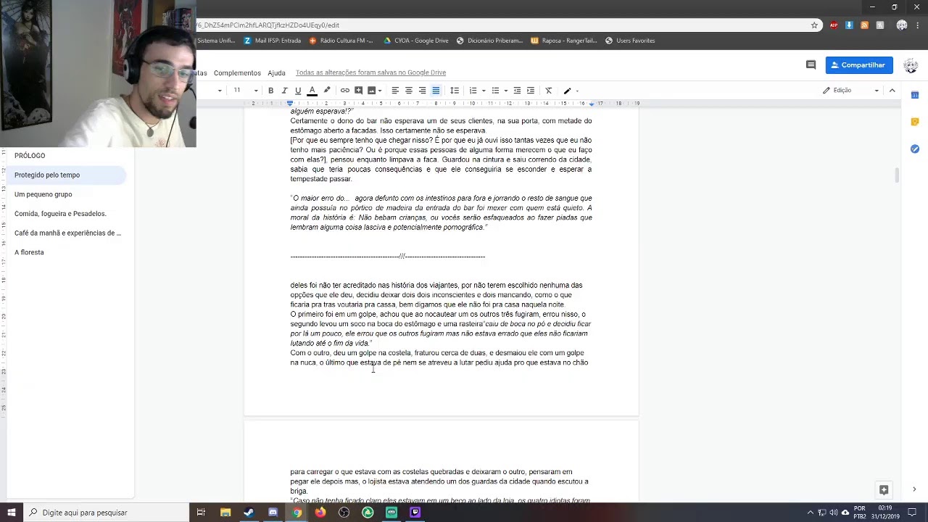Screen dimensions: 928x522
Task: Center align the text
Action: coord(409,91)
